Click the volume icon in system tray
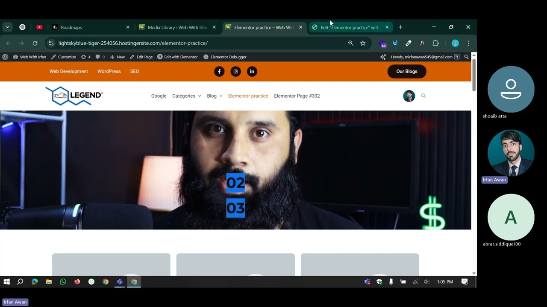The height and width of the screenshot is (307, 547). pos(426,282)
